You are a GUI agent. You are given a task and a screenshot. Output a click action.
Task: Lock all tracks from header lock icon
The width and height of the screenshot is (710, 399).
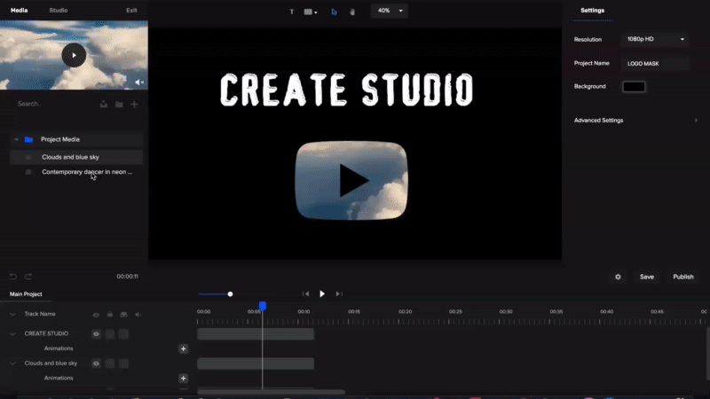point(110,315)
